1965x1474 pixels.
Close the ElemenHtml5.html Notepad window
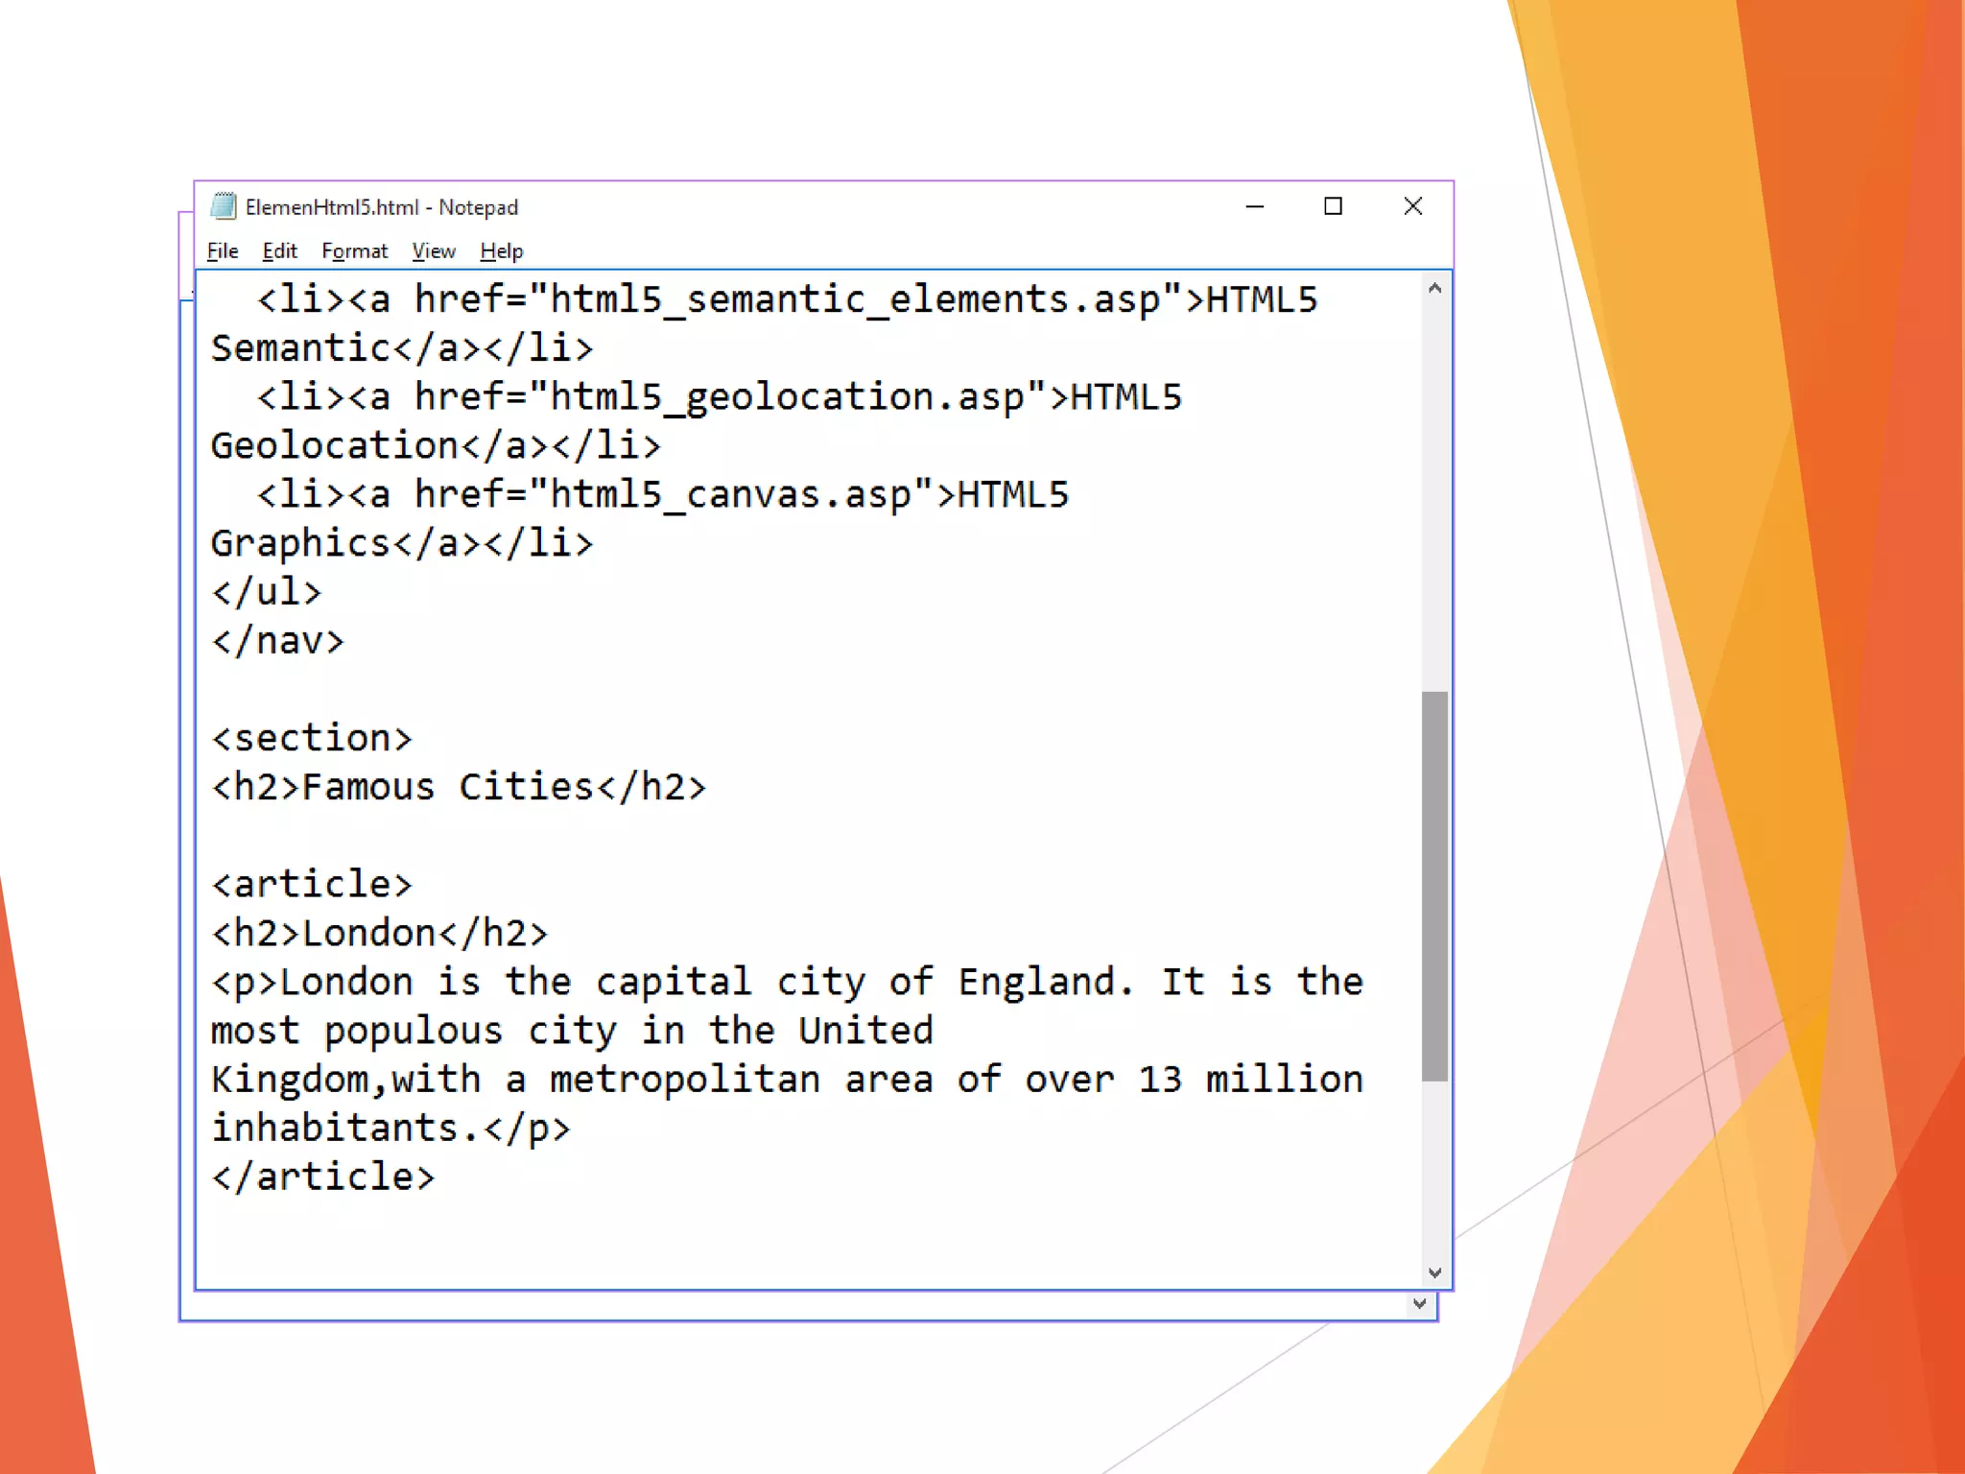point(1412,206)
